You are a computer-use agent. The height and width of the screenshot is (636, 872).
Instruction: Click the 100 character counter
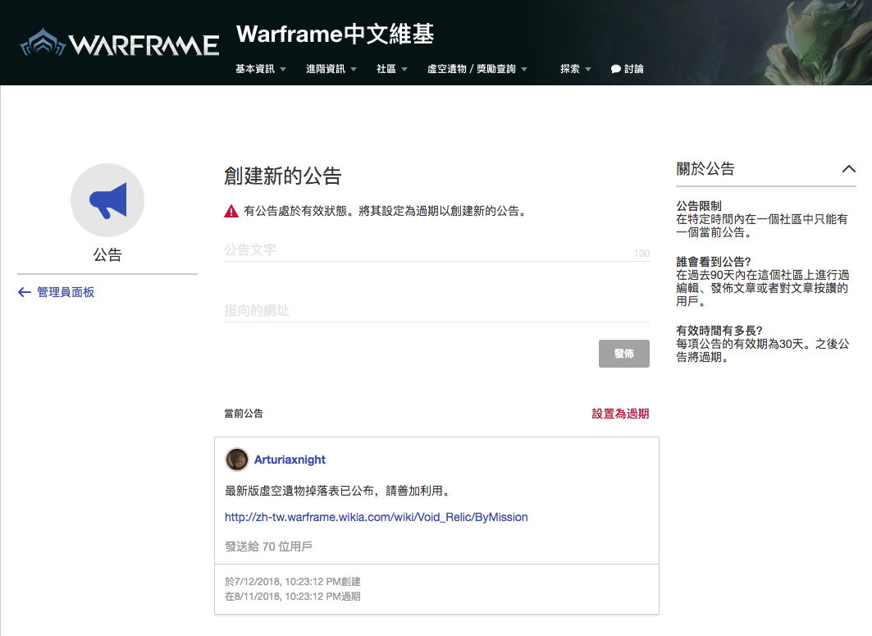click(x=641, y=254)
